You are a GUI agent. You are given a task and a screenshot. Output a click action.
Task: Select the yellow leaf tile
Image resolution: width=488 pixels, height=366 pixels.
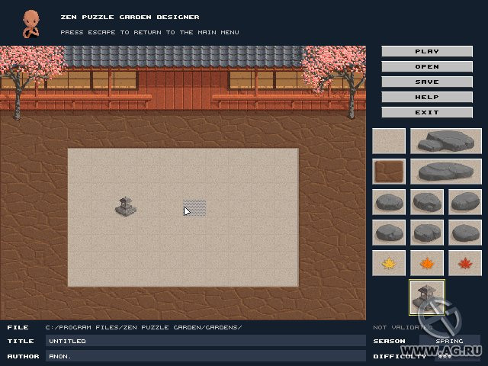click(389, 263)
